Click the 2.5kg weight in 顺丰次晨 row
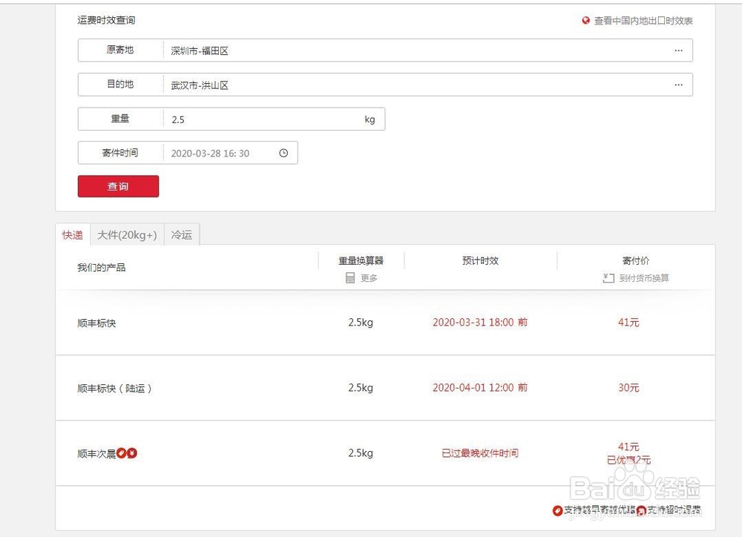742x537 pixels. tap(361, 453)
